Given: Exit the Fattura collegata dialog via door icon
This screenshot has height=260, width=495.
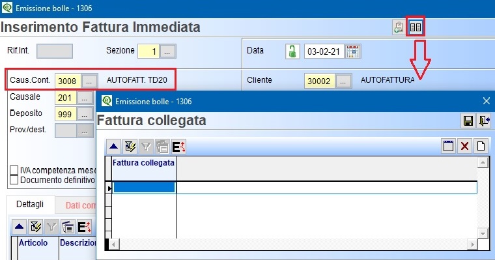Looking at the screenshot, I should 485,121.
